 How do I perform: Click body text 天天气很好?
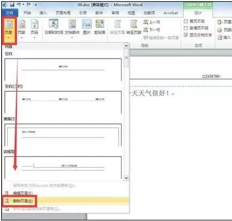pyautogui.click(x=150, y=93)
